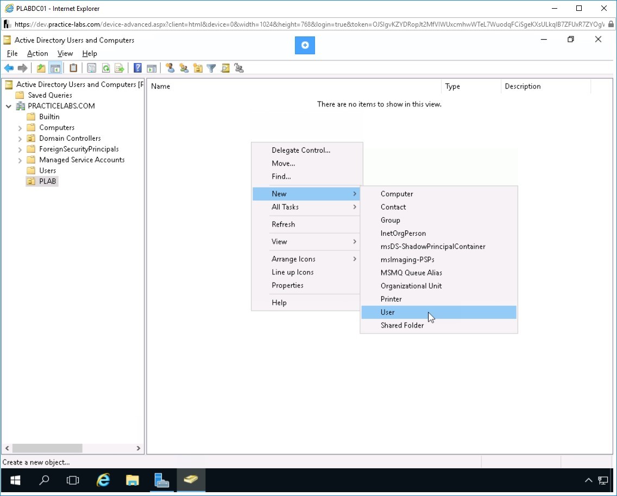Open the Help menu in menu bar
Image resolution: width=617 pixels, height=496 pixels.
[89, 54]
